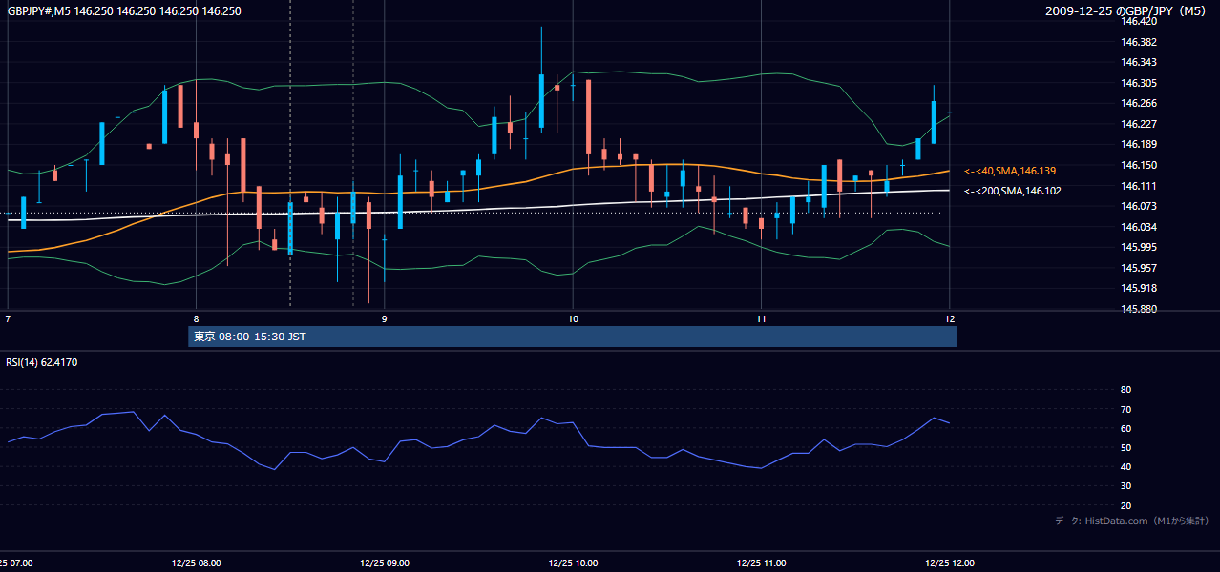The height and width of the screenshot is (572, 1220).
Task: Click the 145.995 price axis label
Action: [x=1139, y=247]
